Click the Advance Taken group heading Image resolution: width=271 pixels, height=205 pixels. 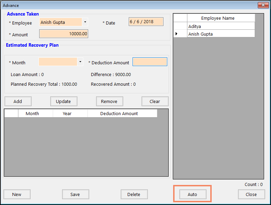(x=23, y=14)
